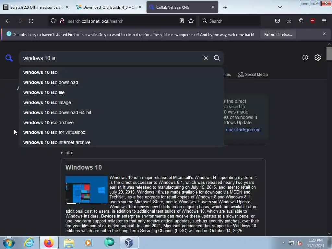The image size is (332, 249).
Task: Open the tracking protection shield icon
Action: coord(53,21)
